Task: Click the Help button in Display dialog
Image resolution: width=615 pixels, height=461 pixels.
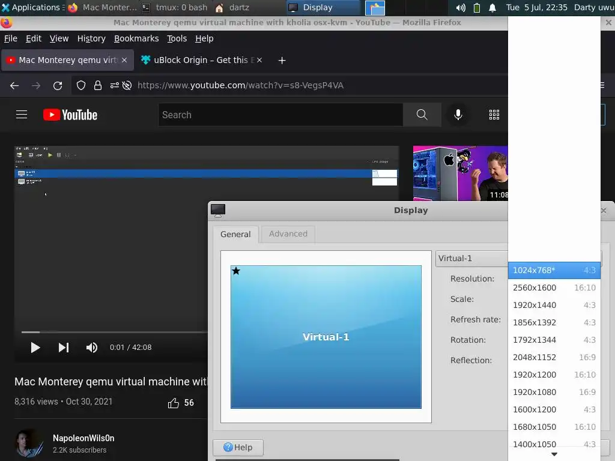Action: coord(238,447)
